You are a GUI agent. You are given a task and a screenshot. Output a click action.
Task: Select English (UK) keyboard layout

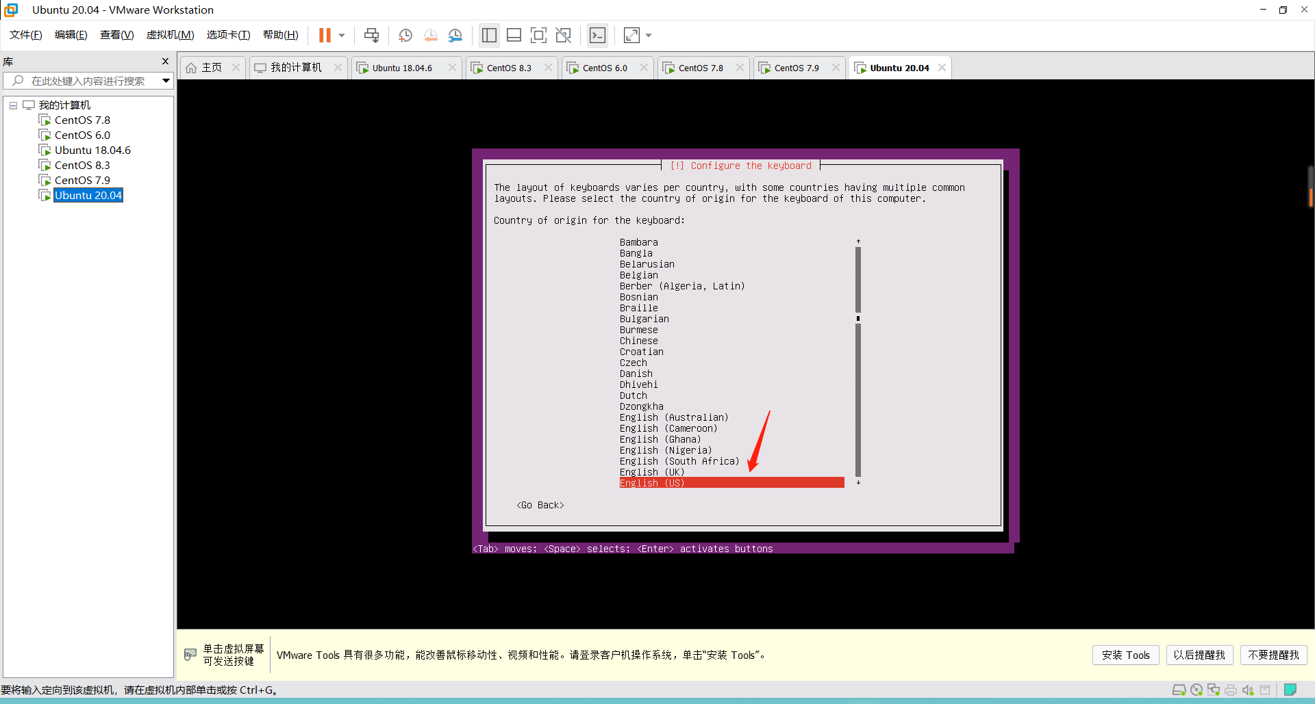tap(652, 472)
